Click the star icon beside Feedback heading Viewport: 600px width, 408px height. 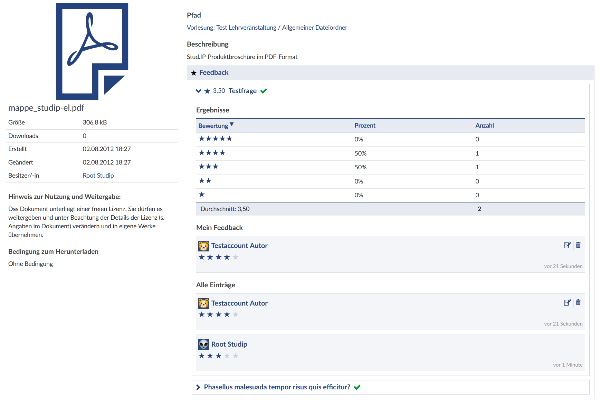[194, 73]
